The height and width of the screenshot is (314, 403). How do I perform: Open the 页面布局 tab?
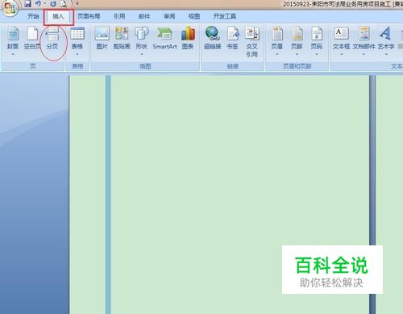pyautogui.click(x=89, y=16)
